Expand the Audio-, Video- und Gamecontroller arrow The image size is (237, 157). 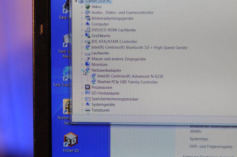[x=82, y=13]
